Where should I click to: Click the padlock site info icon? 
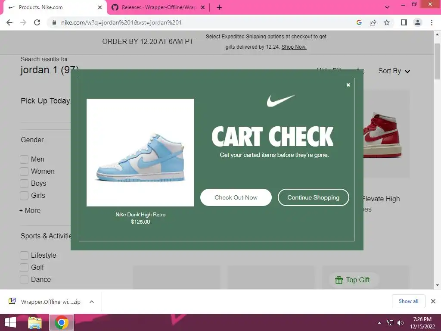coord(54,22)
